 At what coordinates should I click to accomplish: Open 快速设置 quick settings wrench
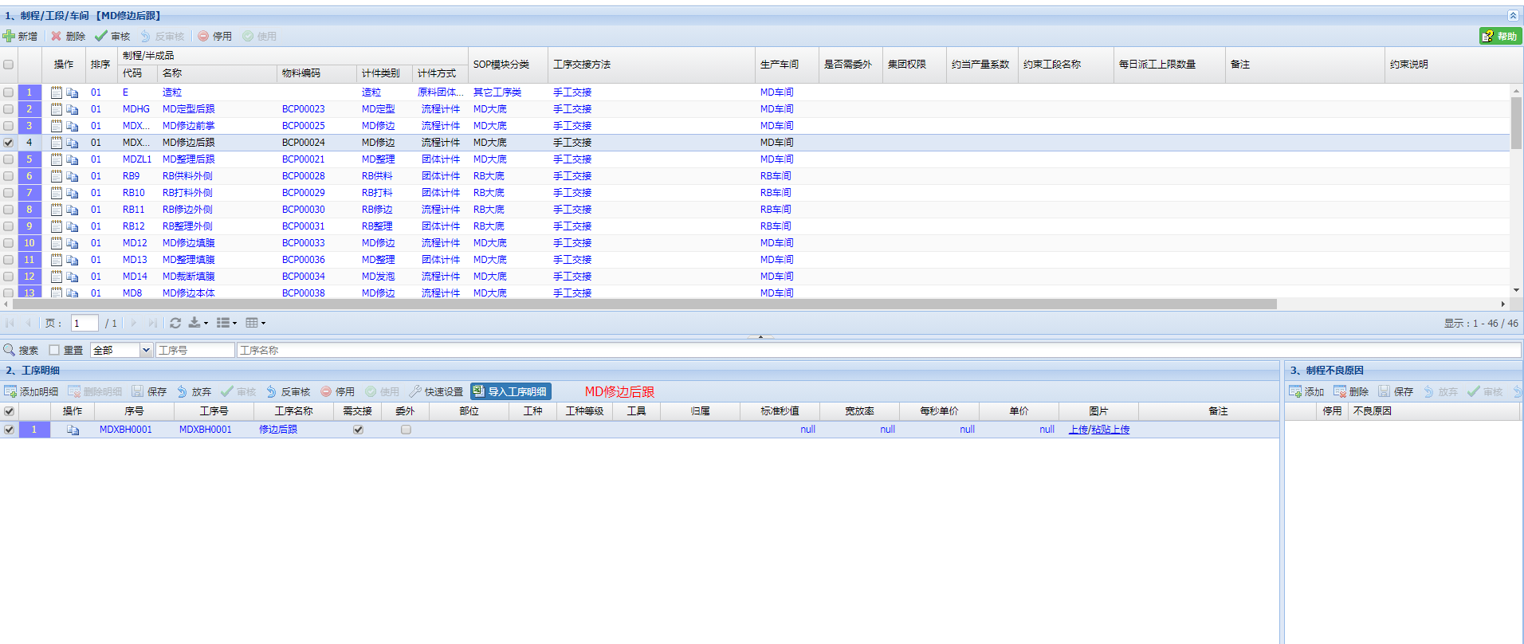coord(436,391)
